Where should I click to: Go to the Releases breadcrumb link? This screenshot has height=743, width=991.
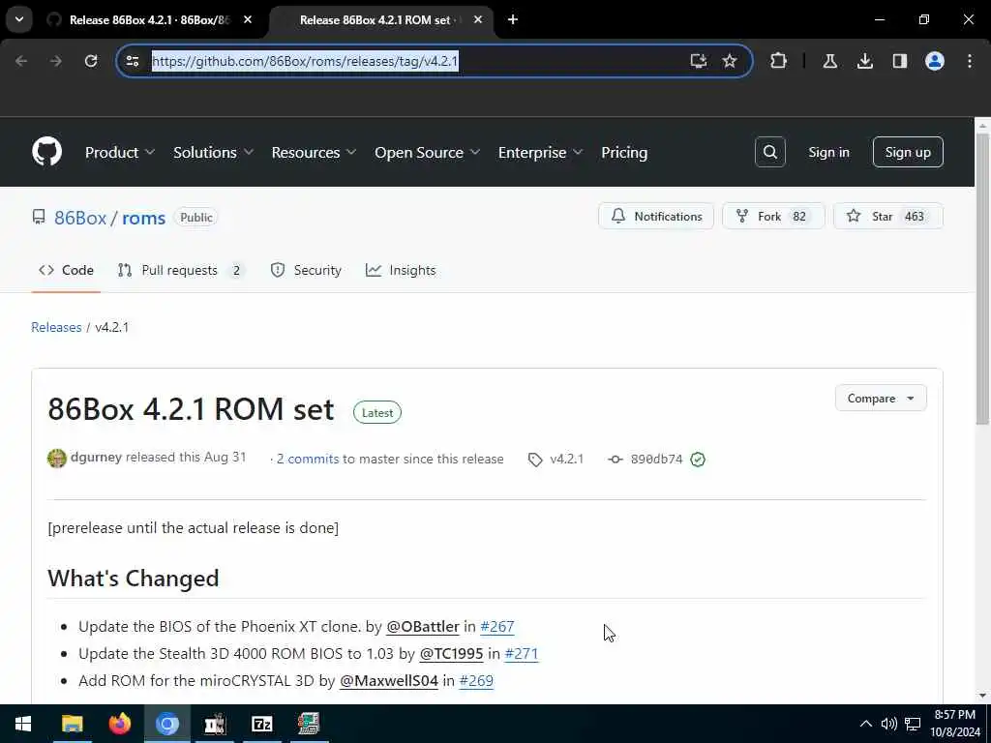tap(56, 327)
